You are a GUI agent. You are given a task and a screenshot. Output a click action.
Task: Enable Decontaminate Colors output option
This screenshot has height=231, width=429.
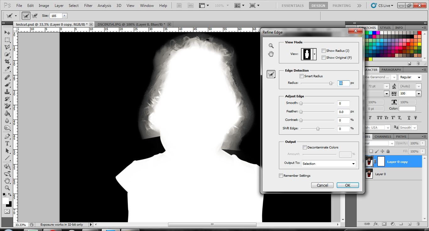click(305, 147)
